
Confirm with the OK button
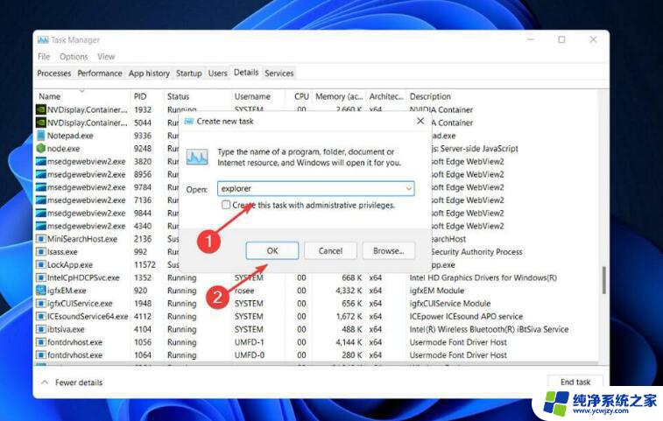272,250
